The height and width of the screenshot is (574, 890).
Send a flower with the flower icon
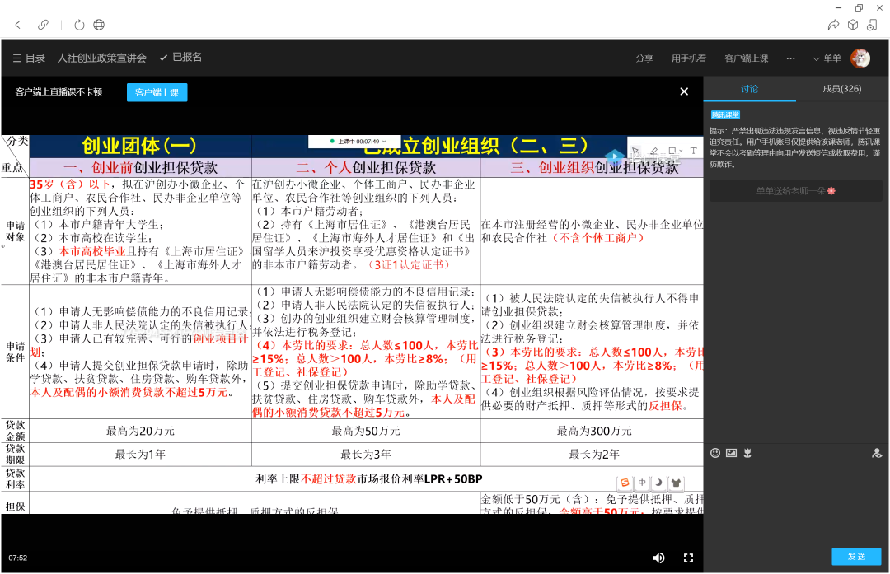747,453
